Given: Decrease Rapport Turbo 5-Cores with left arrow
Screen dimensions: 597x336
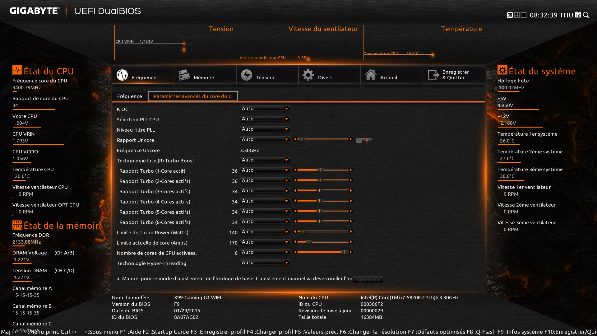Looking at the screenshot, I should [x=295, y=211].
